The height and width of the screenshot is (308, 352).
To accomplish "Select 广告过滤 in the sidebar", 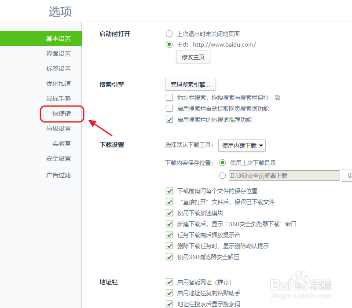I will tap(59, 175).
